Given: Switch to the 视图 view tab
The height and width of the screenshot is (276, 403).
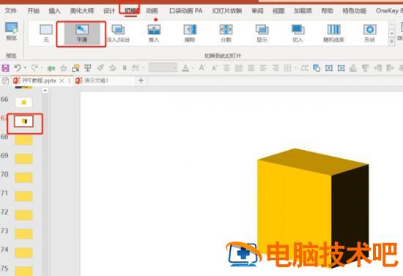Looking at the screenshot, I should pyautogui.click(x=278, y=11).
